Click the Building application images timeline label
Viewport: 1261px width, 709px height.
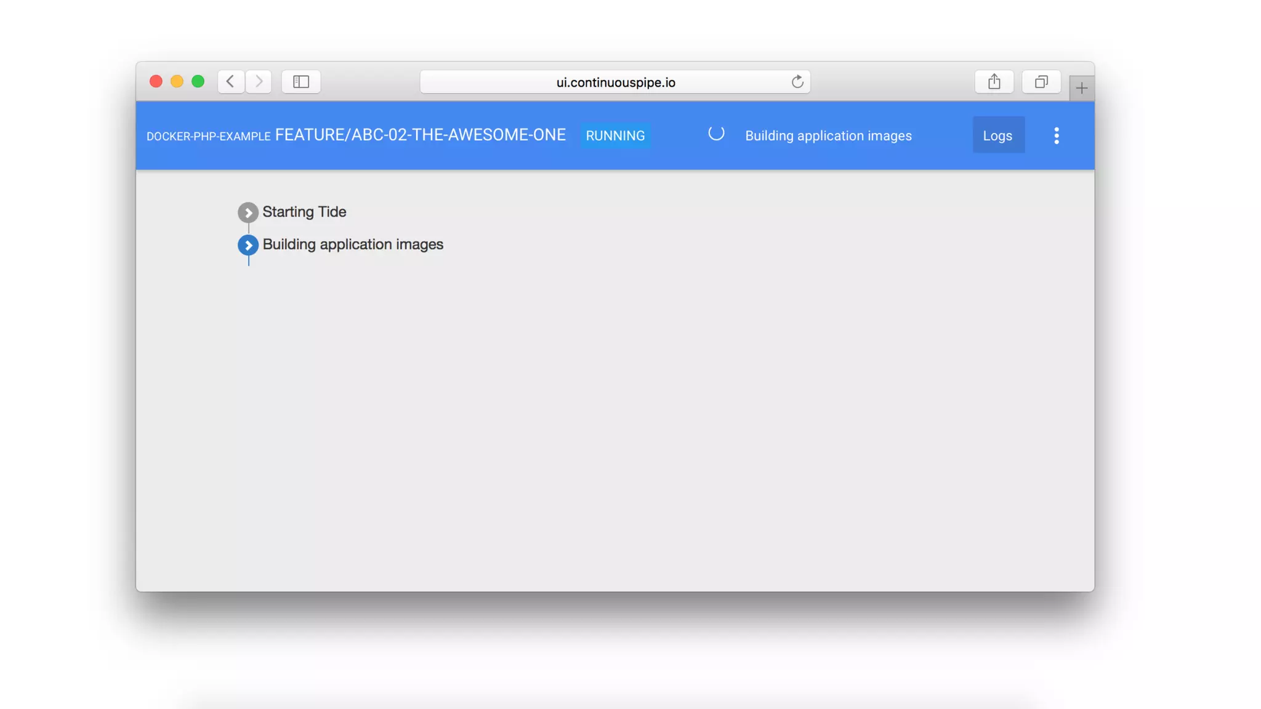(x=353, y=244)
